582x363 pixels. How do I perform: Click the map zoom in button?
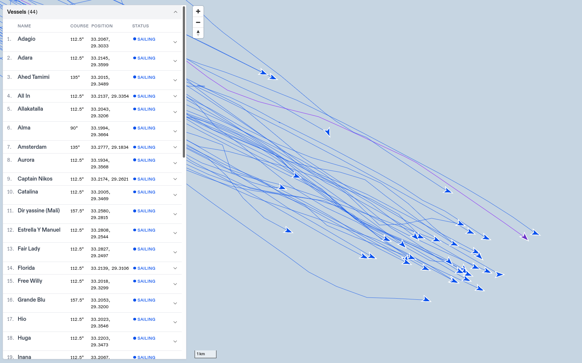tap(198, 11)
